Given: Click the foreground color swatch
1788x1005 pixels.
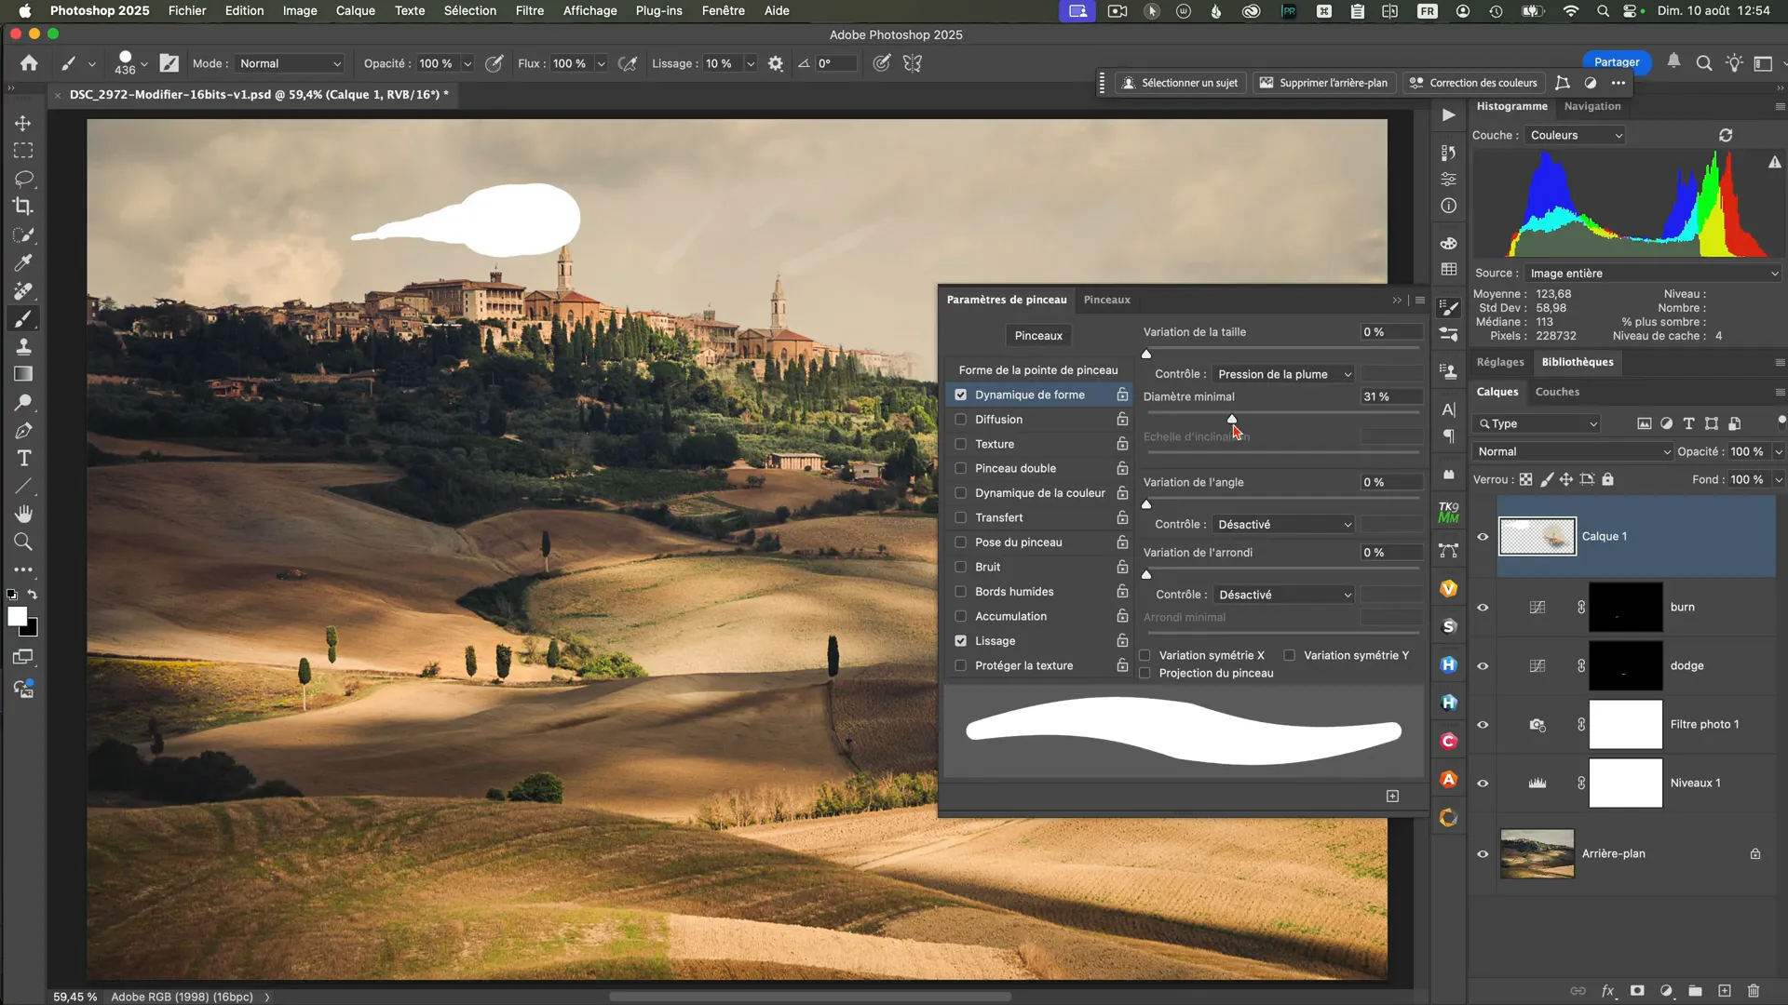Looking at the screenshot, I should pyautogui.click(x=17, y=616).
